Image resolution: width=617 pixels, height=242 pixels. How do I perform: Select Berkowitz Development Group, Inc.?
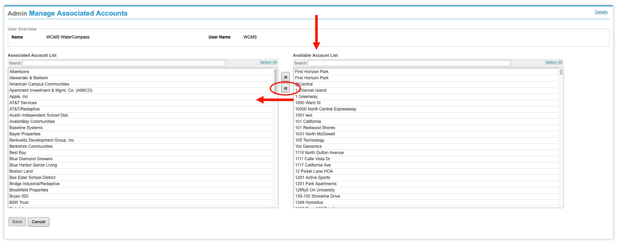pos(141,140)
